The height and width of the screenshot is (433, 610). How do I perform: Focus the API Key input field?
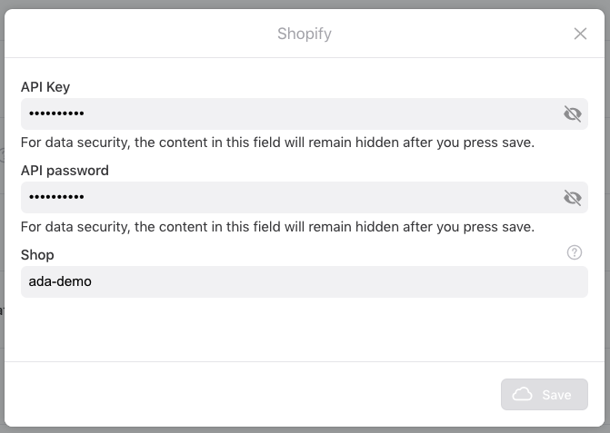291,113
